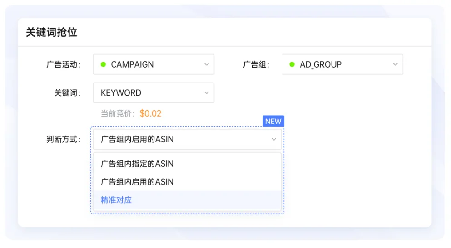The image size is (451, 248).
Task: Click the KEYWORD selection text
Action: coord(121,92)
